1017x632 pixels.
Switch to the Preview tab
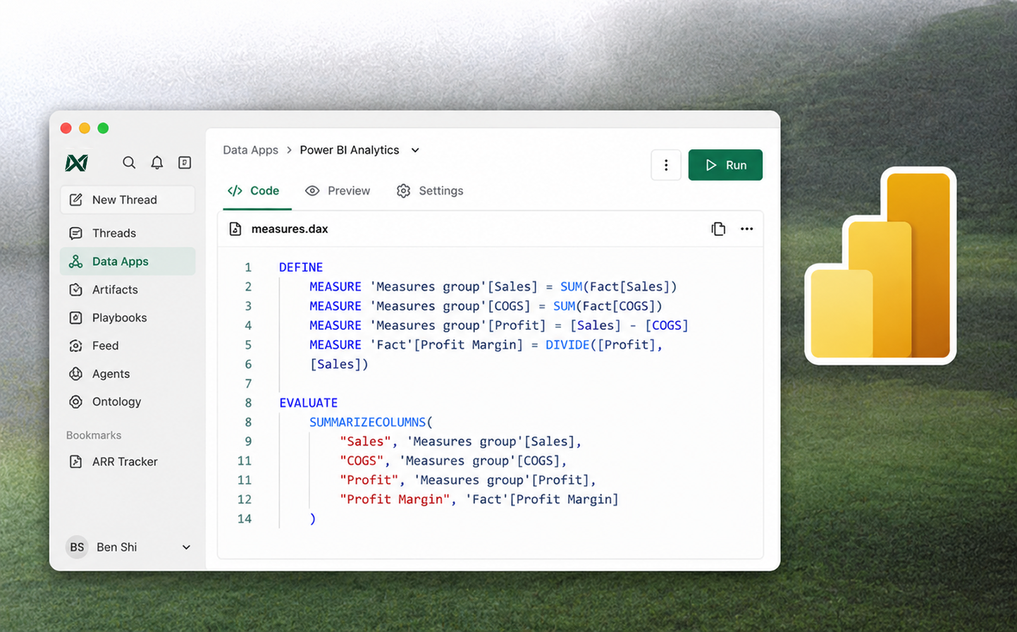coord(338,191)
